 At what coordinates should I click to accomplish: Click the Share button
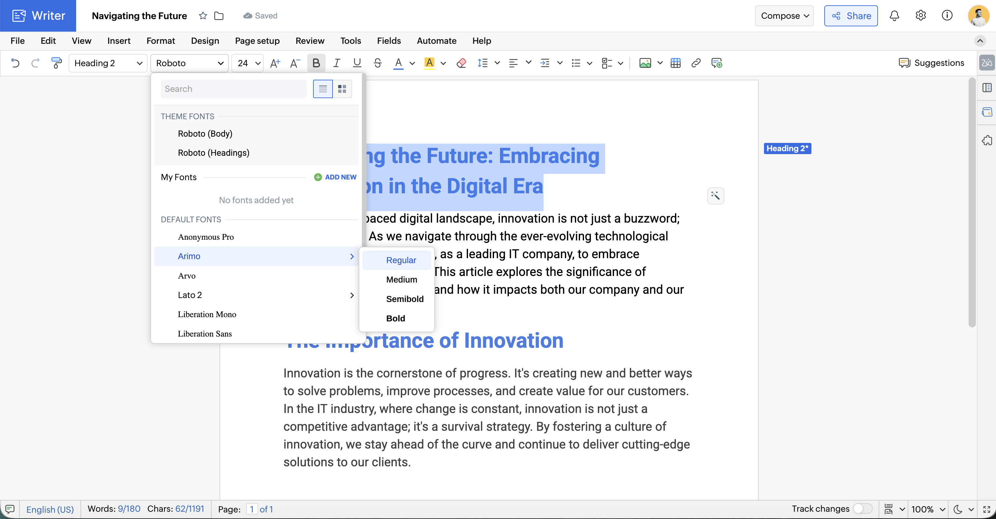point(851,15)
